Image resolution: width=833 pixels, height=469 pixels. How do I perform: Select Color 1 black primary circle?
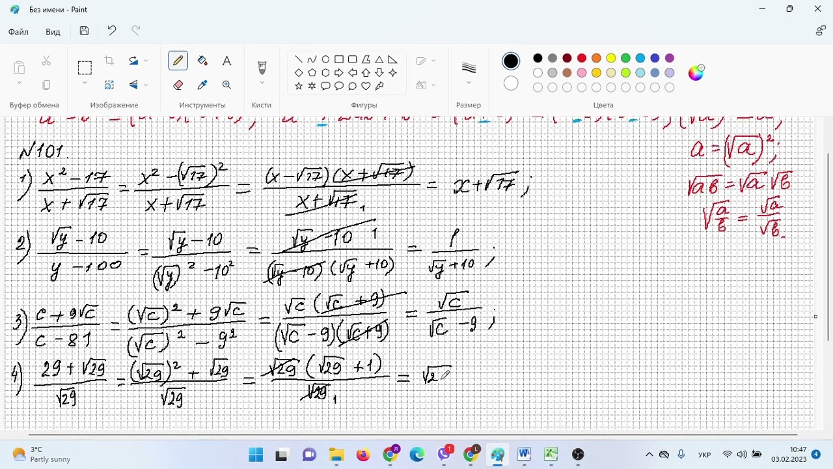[x=511, y=61]
